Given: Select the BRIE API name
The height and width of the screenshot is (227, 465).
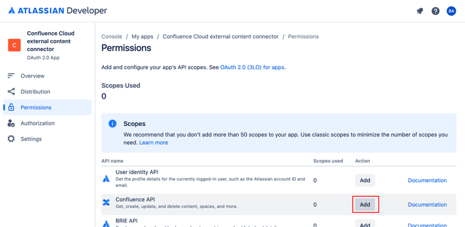Looking at the screenshot, I should pos(127,221).
